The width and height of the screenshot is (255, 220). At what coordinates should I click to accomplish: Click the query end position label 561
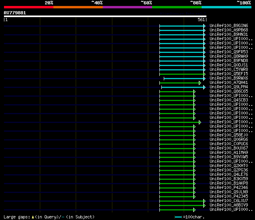[x=201, y=19]
